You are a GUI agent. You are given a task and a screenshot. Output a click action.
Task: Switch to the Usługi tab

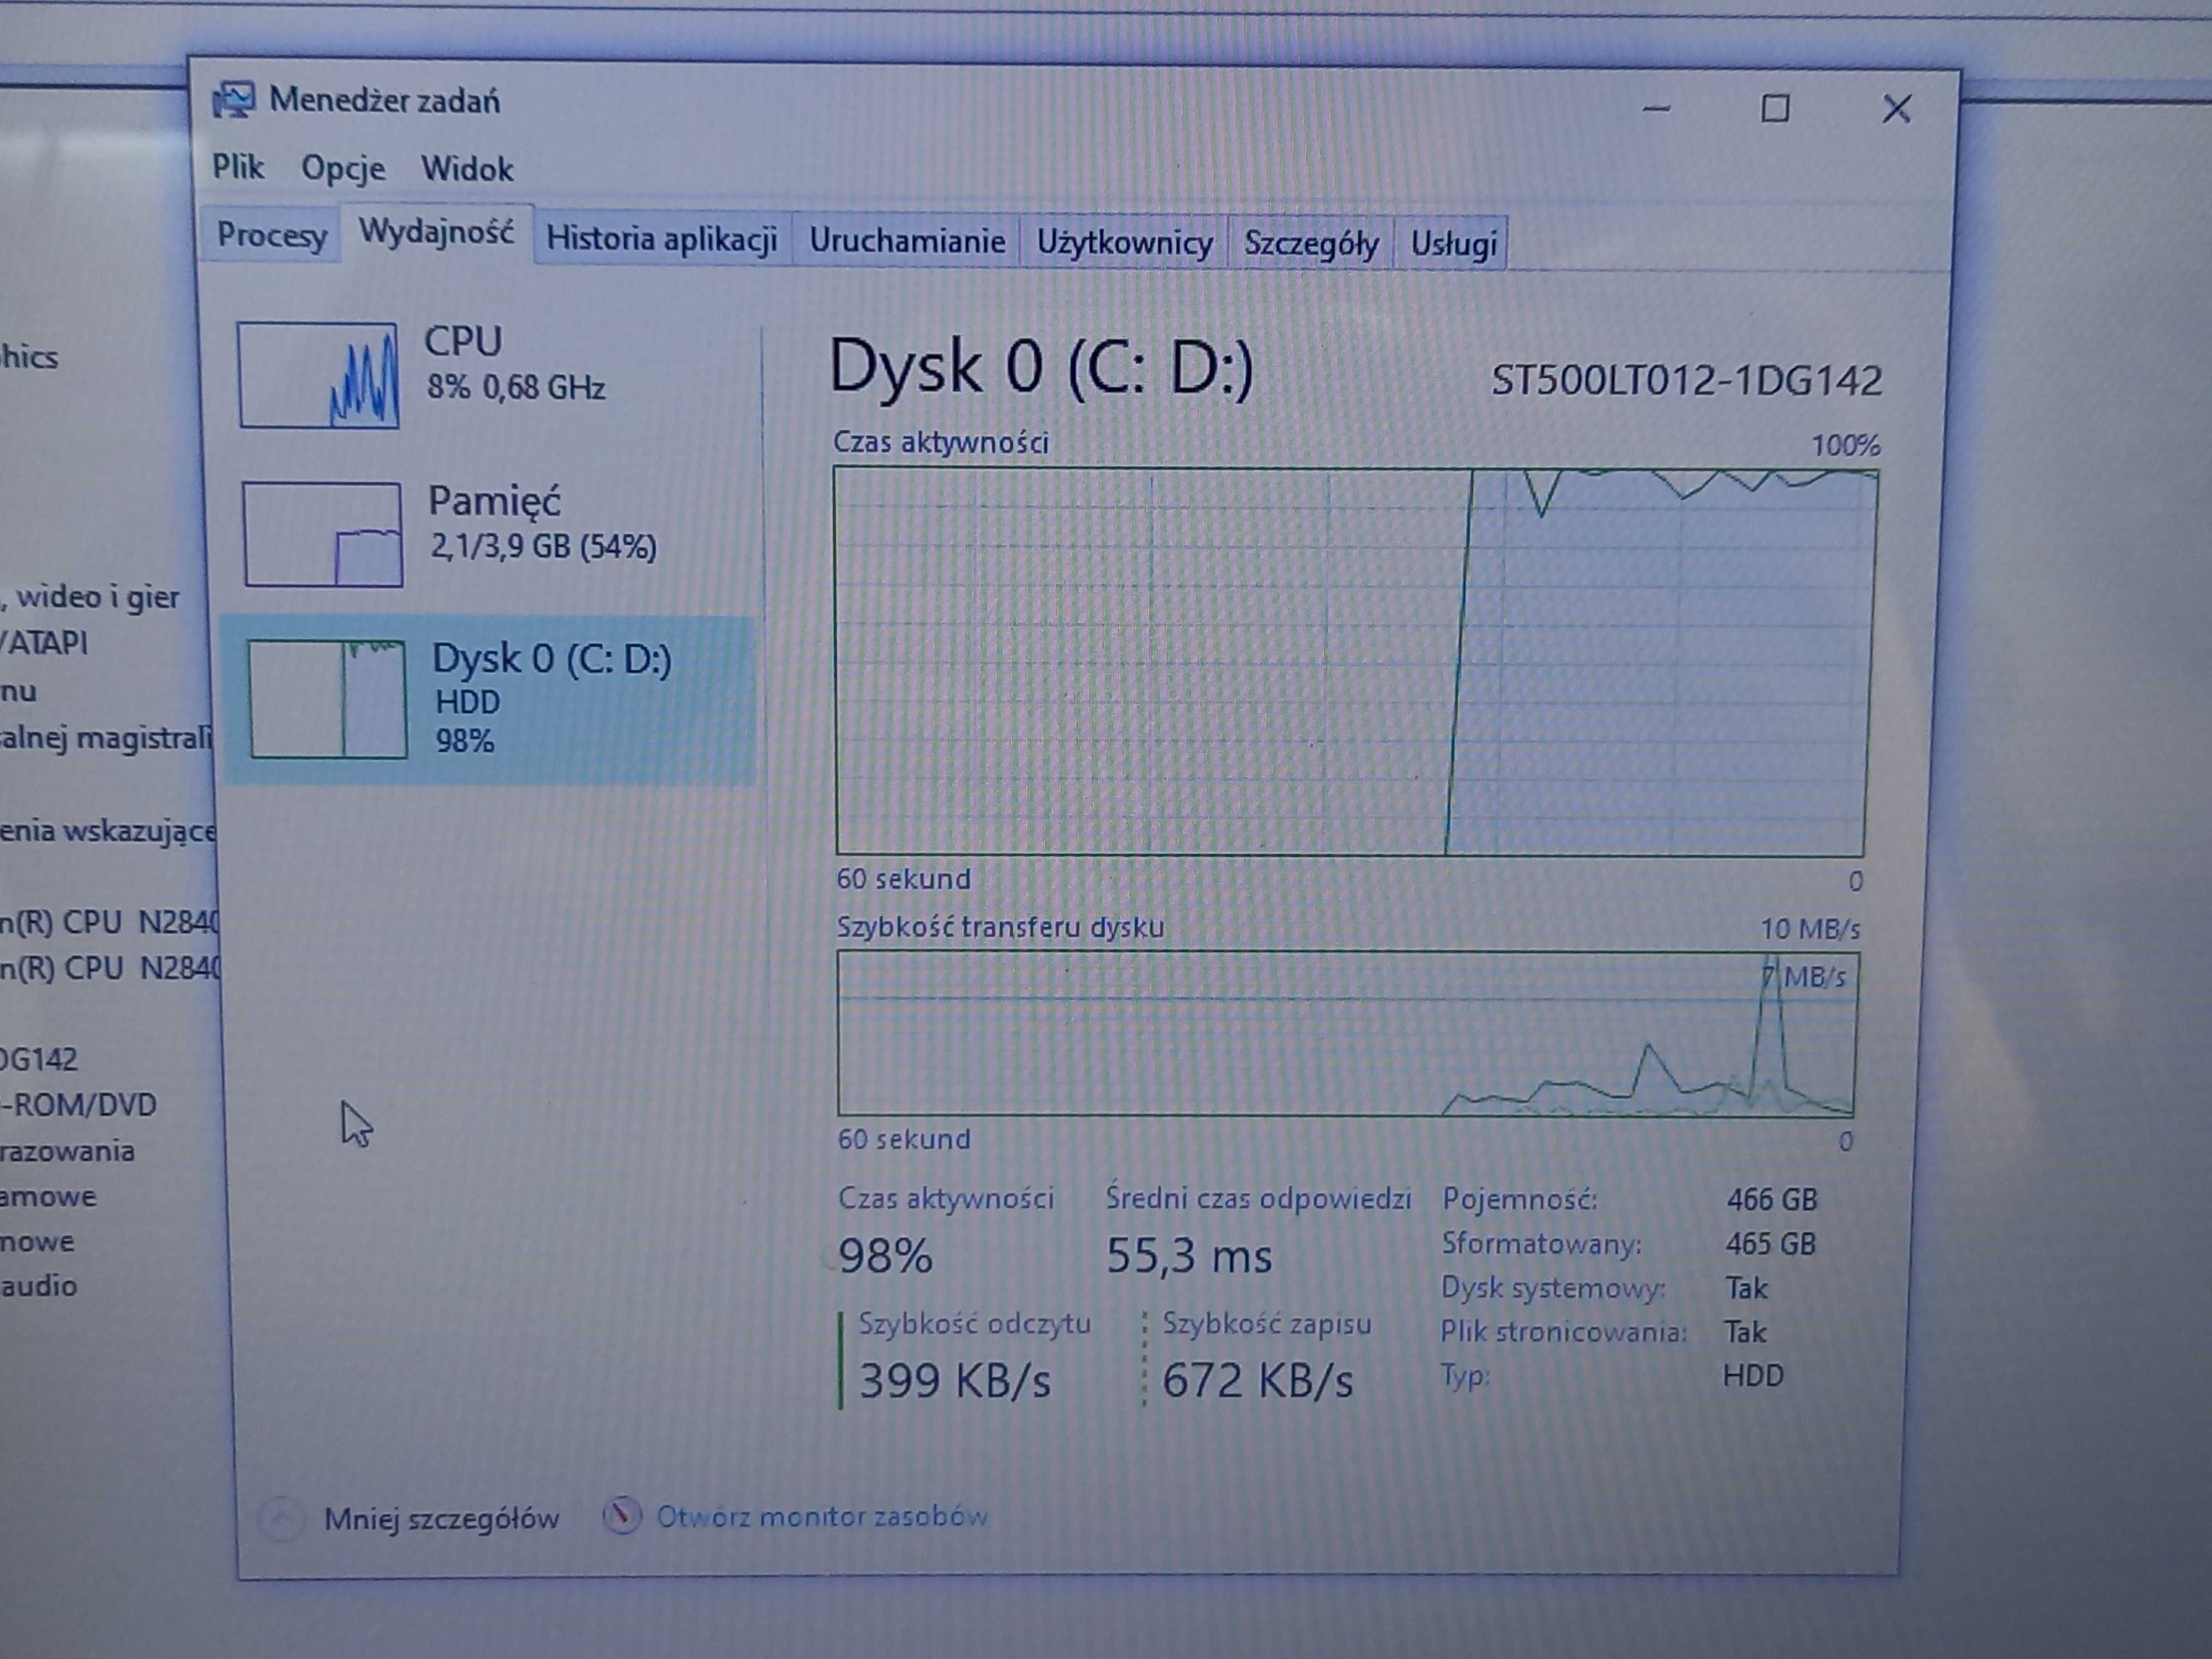pyautogui.click(x=1453, y=244)
